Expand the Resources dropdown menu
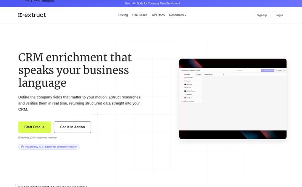Viewport: 302px width, 187px height. coord(177,15)
